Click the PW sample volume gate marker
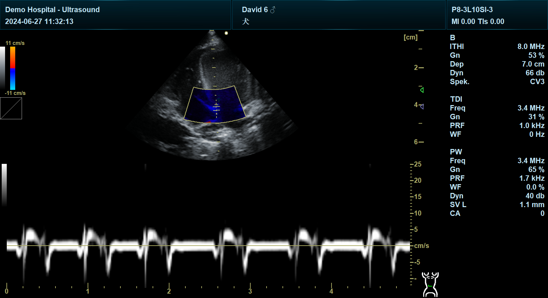The height and width of the screenshot is (298, 548). coord(216,108)
